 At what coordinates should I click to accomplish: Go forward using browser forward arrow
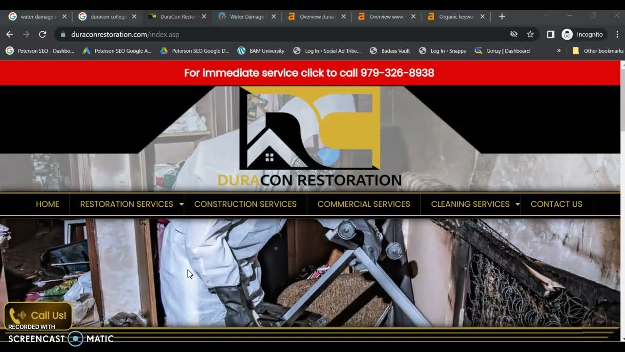pos(26,34)
